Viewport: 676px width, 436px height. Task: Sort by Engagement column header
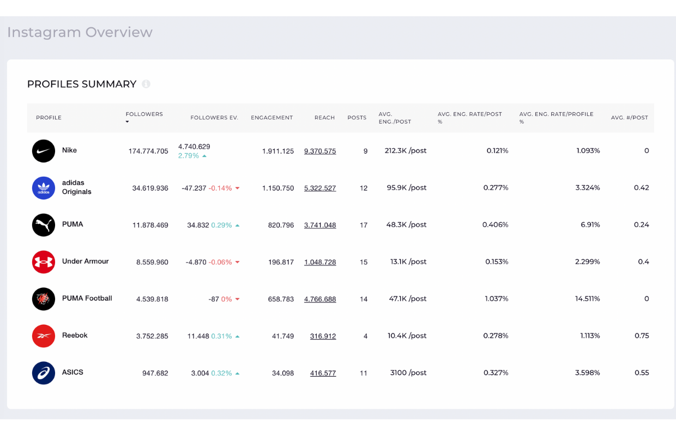pos(271,118)
